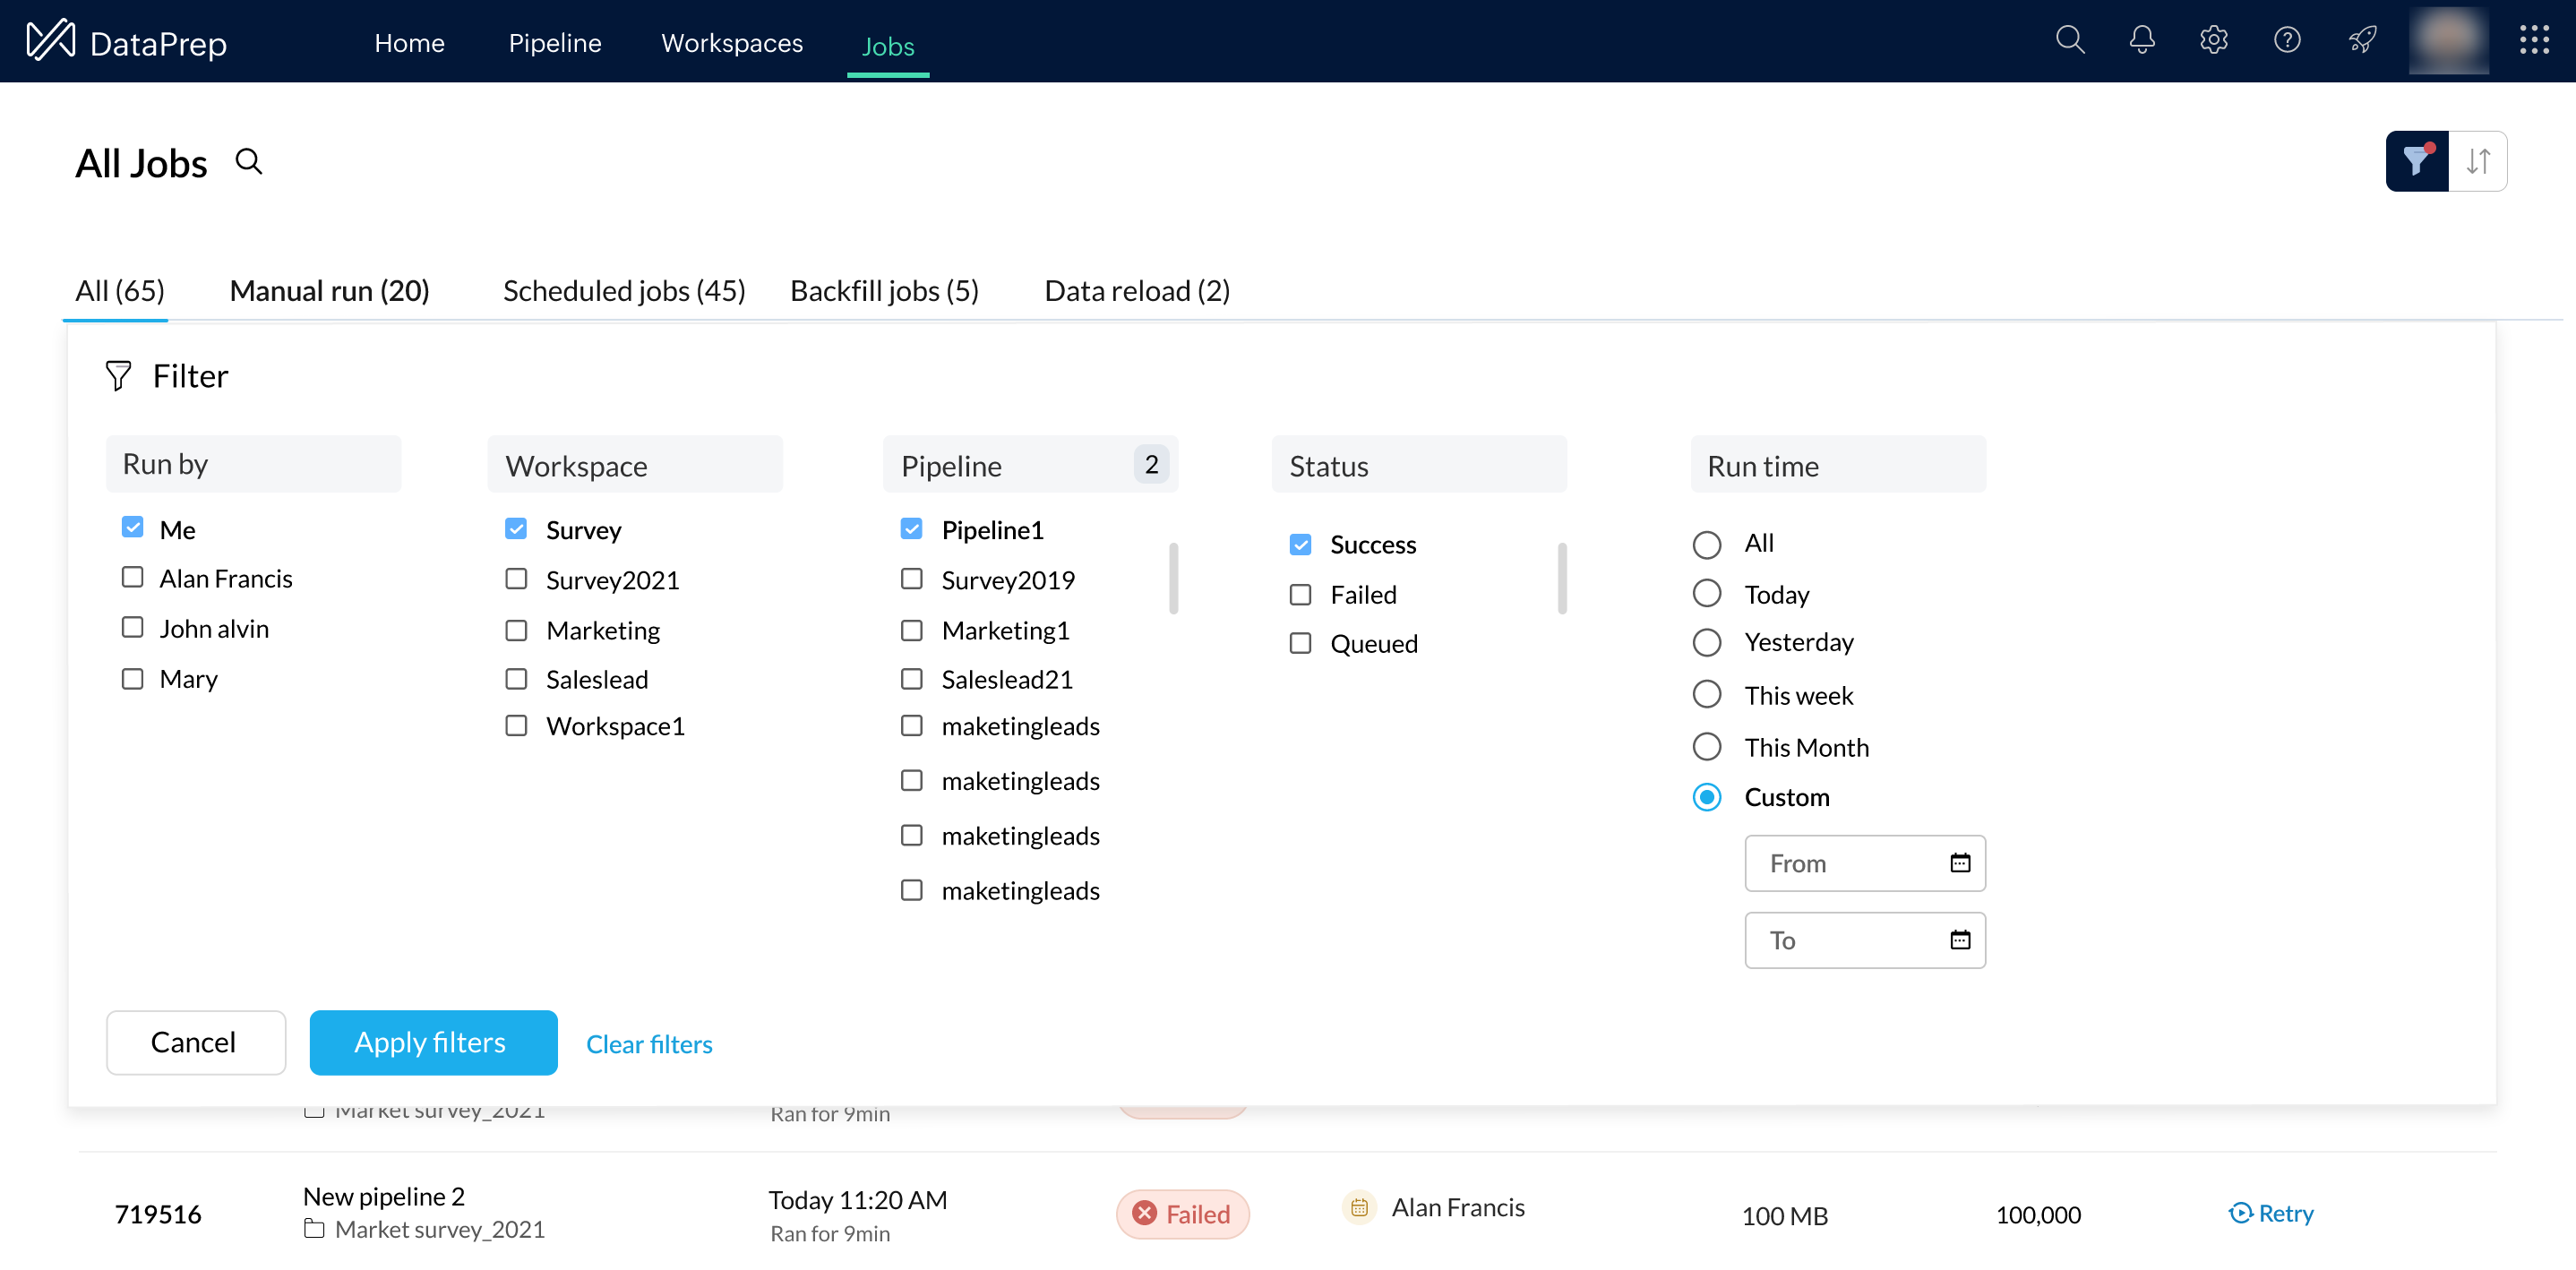This screenshot has width=2576, height=1270.
Task: Click the global search icon in header
Action: coord(2069,40)
